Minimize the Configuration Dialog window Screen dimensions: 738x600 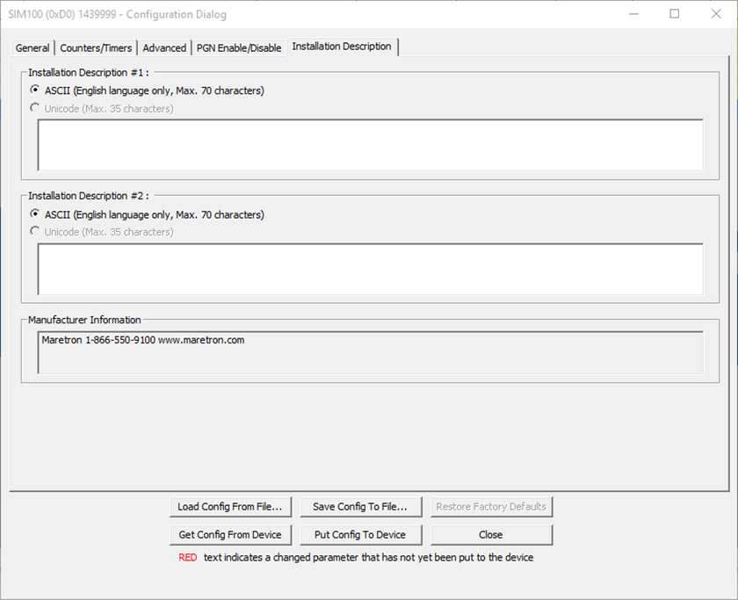tap(634, 14)
